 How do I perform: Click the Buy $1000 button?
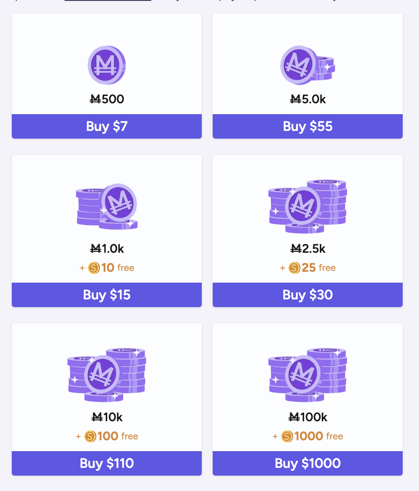(308, 463)
